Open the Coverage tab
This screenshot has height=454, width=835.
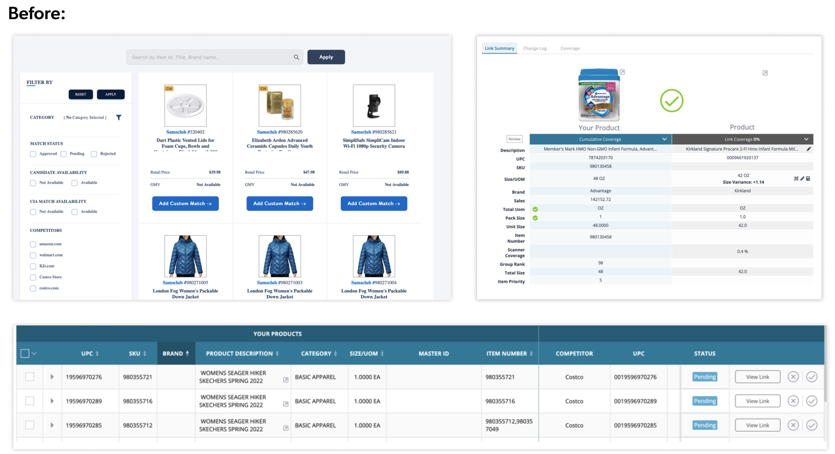(570, 48)
